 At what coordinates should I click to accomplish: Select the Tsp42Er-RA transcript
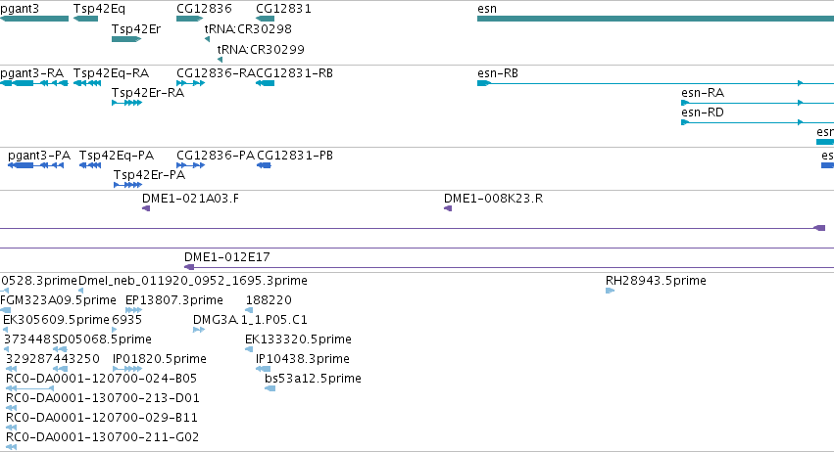point(126,103)
